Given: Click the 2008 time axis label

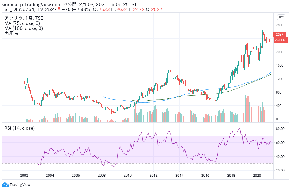Looking at the screenshot, I should click(x=102, y=175).
